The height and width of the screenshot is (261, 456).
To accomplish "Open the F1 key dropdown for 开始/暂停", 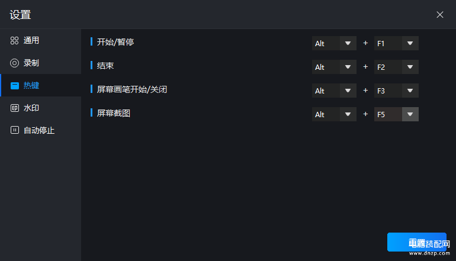I will tap(396, 43).
